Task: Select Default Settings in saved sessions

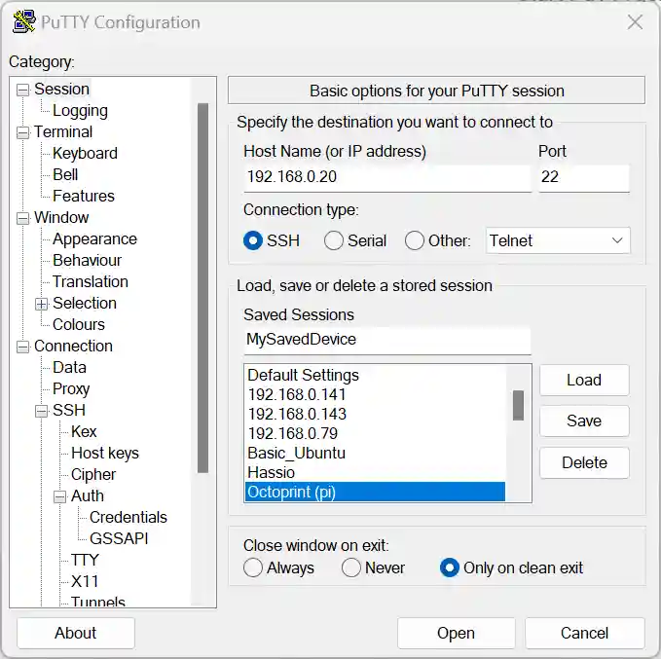Action: [x=375, y=375]
